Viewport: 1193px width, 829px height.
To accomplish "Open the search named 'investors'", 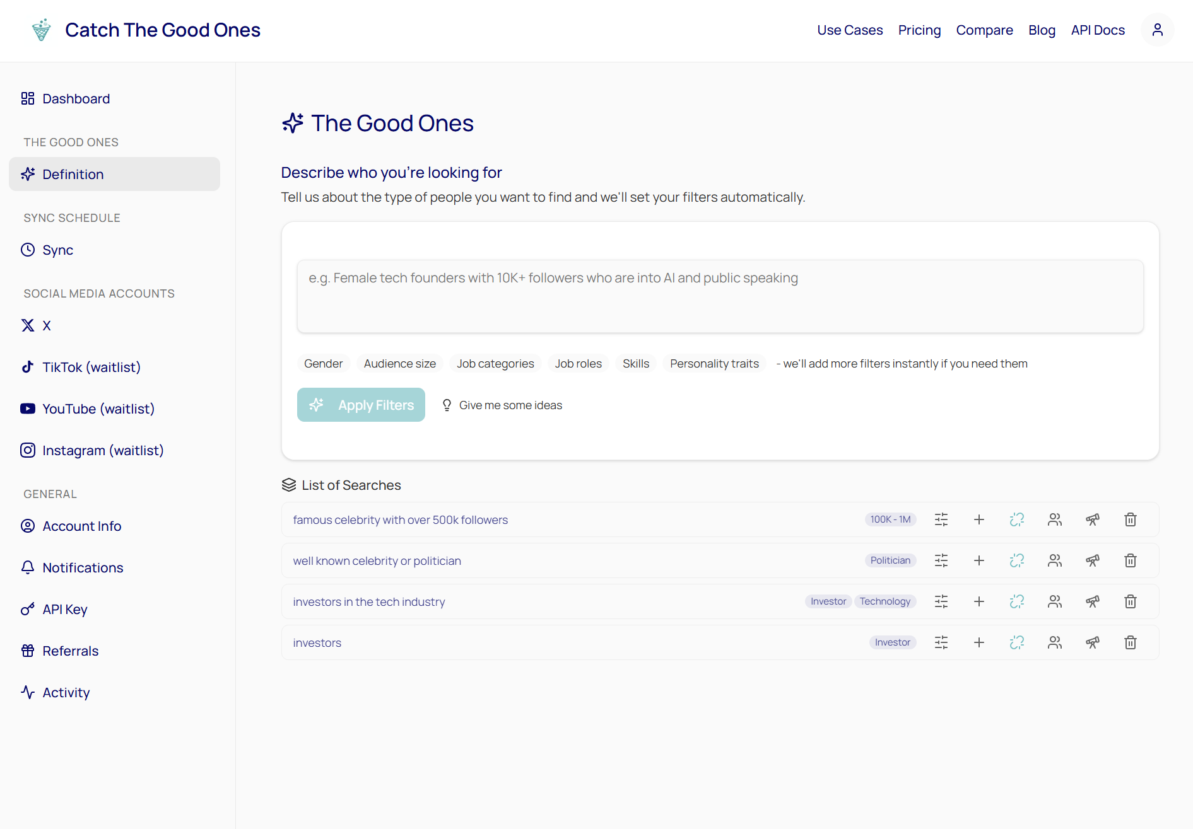I will [317, 643].
